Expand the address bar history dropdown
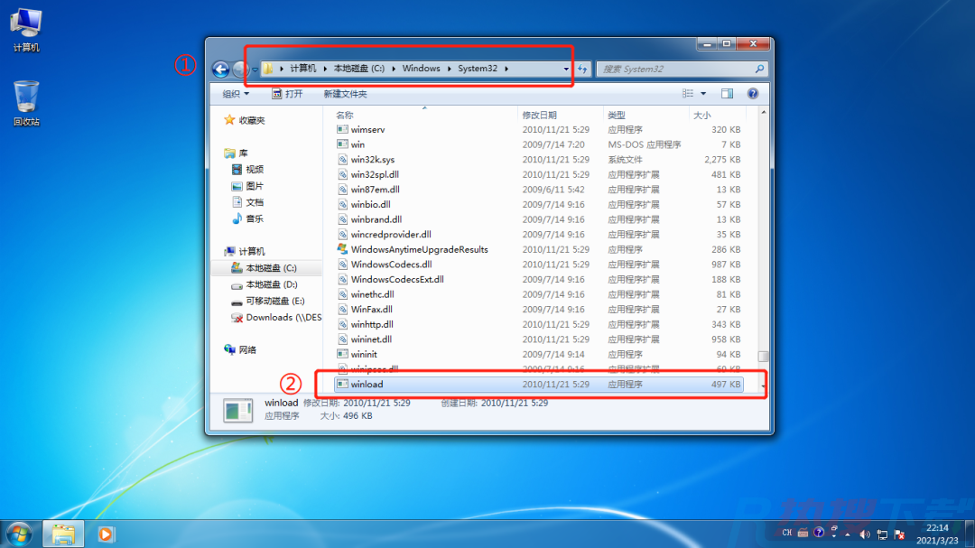Screen dimensions: 975x548 pyautogui.click(x=566, y=69)
